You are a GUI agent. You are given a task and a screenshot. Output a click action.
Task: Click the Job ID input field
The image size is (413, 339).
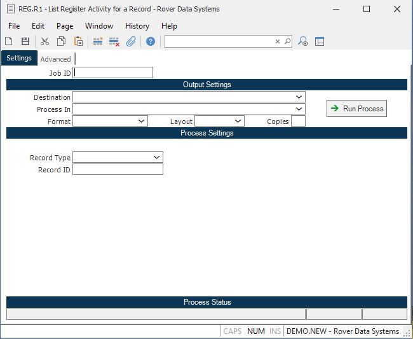pyautogui.click(x=113, y=73)
